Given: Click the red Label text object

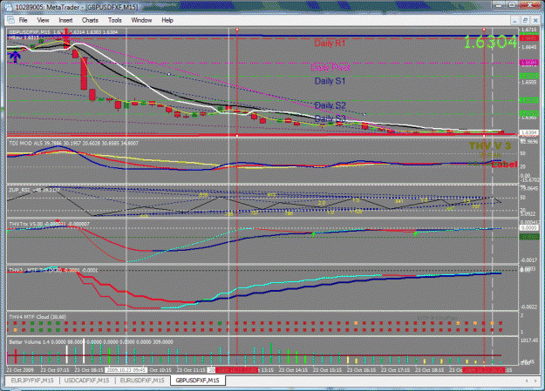Looking at the screenshot, I should [x=504, y=165].
